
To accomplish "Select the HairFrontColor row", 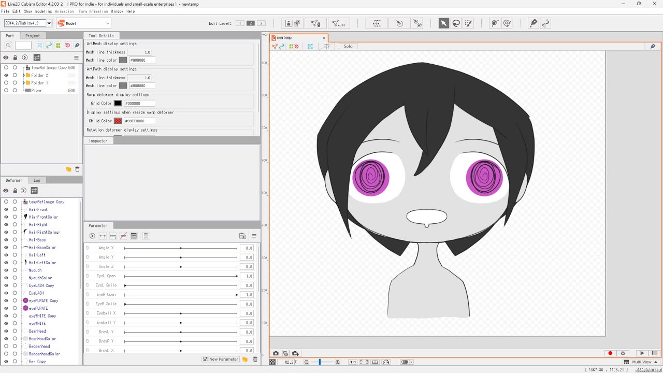I will point(44,217).
